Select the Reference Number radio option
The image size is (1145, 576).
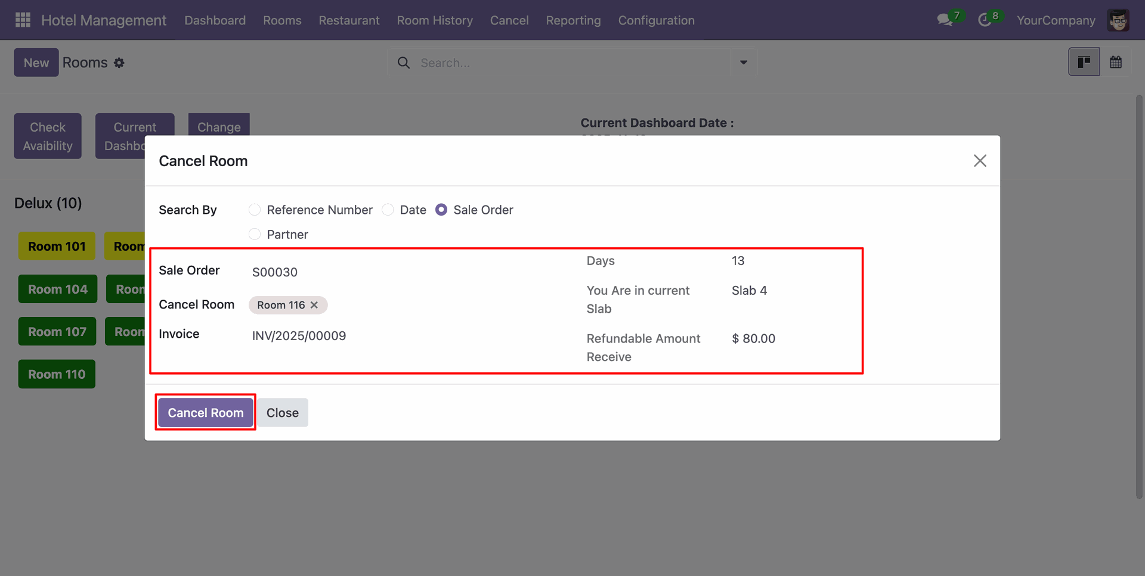pos(255,210)
